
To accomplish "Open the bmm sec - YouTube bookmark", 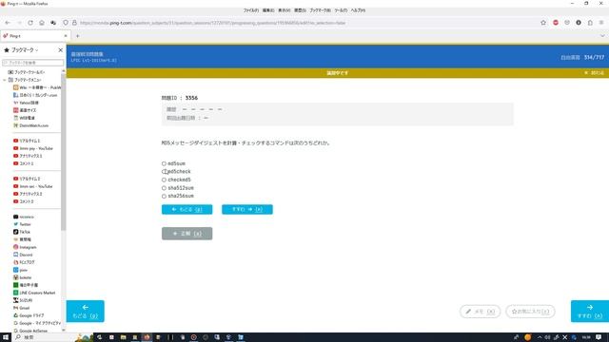I will [33, 186].
